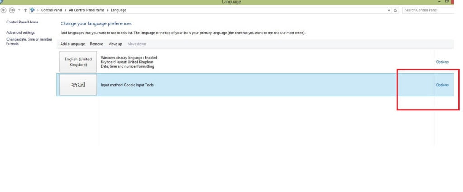Click Remove in the language toolbar
The width and height of the screenshot is (463, 192).
(96, 44)
